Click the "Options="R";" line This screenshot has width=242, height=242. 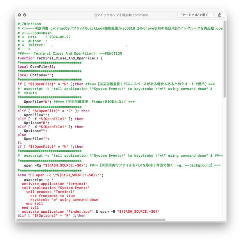point(37,123)
